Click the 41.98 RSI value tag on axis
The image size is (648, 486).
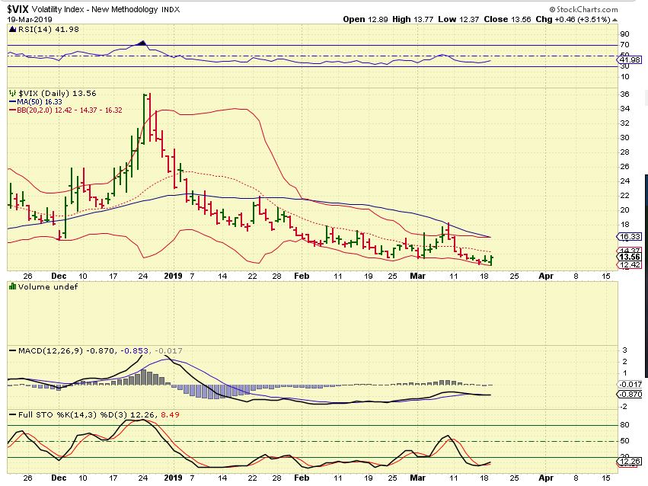coord(630,60)
